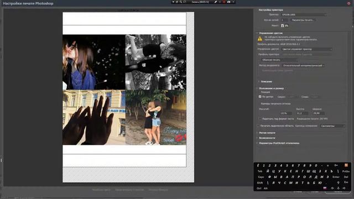354x199 pixels.
Task: Click the backspace arrow key on on-screen keyboard
Action: (x=336, y=165)
